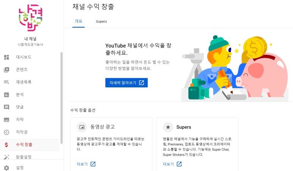
Task: Open the 나합격 channel logo
Action: click(30, 18)
